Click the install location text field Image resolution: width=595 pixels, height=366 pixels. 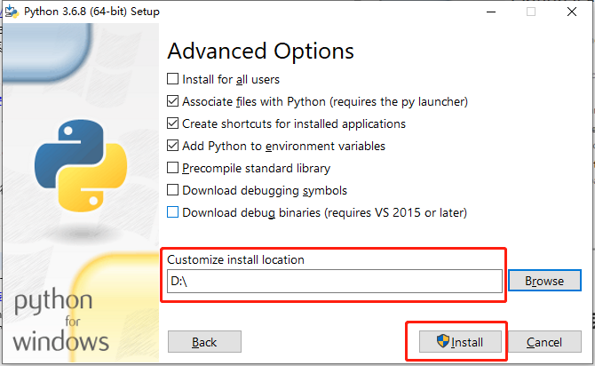[x=335, y=282]
